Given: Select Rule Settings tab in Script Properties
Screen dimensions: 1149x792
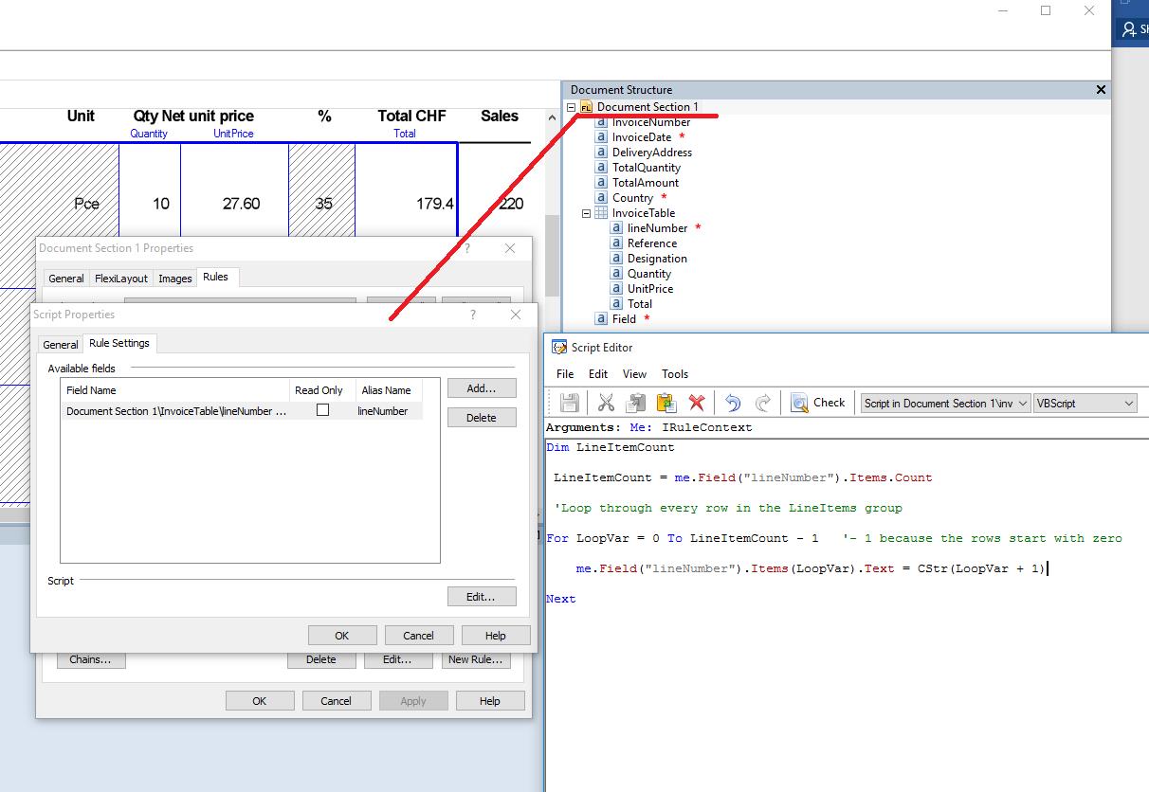Looking at the screenshot, I should point(119,344).
